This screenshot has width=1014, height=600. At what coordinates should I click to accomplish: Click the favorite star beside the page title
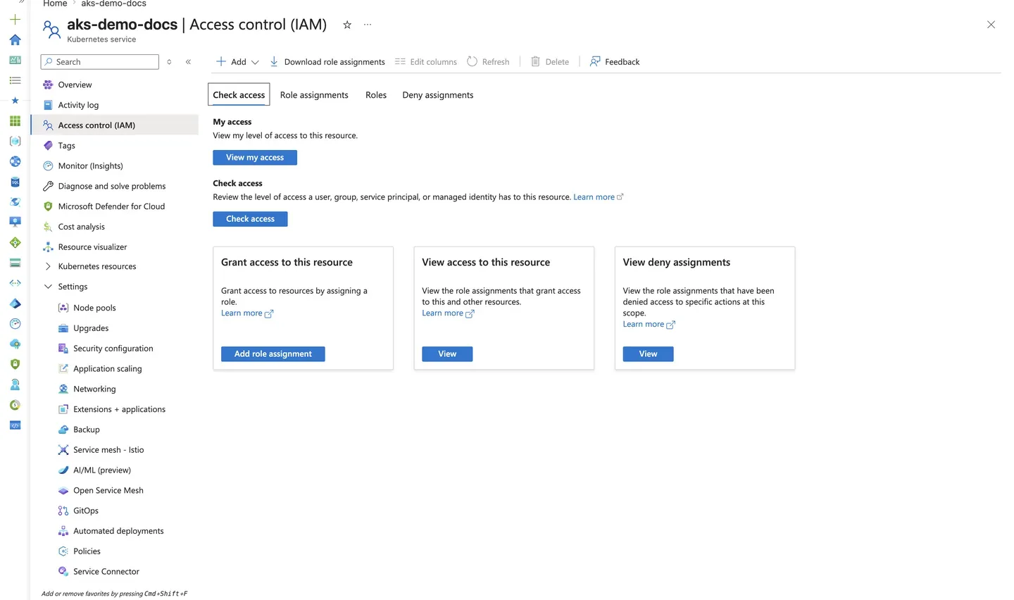347,25
